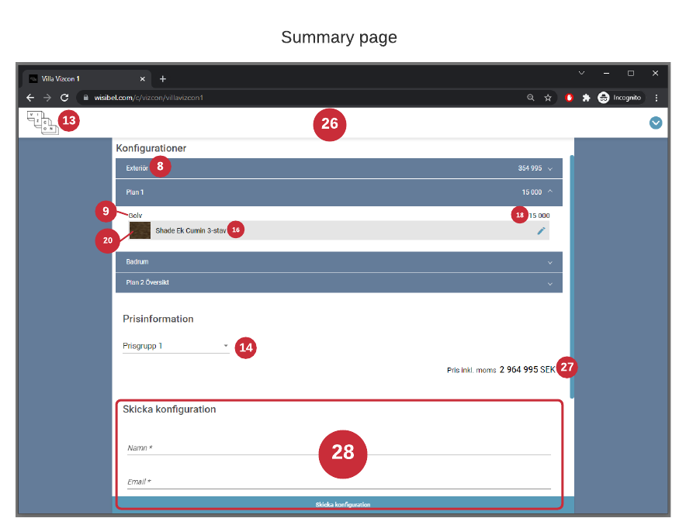Open the browser extensions puzzle icon
The width and height of the screenshot is (686, 532).
pos(586,98)
